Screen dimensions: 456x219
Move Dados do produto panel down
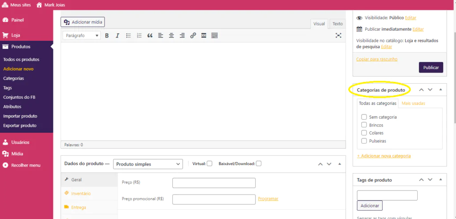[x=329, y=164]
